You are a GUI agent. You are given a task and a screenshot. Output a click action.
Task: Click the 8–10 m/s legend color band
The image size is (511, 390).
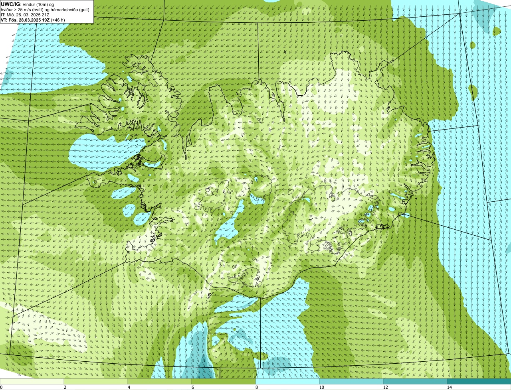pos(287,381)
